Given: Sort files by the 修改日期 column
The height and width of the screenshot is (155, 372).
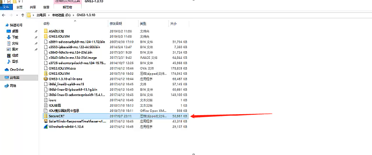Looking at the screenshot, I should [116, 24].
